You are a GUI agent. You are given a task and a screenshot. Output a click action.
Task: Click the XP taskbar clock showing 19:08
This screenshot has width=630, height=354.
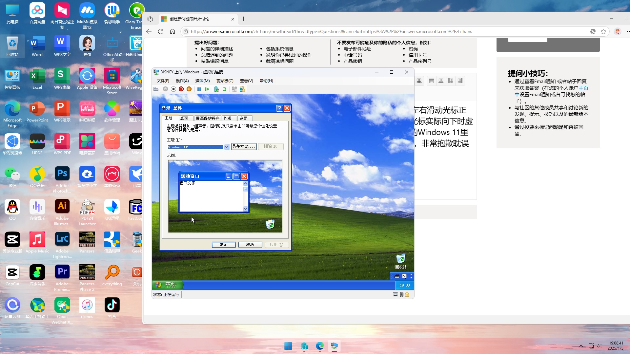click(405, 285)
